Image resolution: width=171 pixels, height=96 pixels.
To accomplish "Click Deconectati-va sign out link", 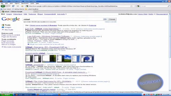I will point(162,14).
